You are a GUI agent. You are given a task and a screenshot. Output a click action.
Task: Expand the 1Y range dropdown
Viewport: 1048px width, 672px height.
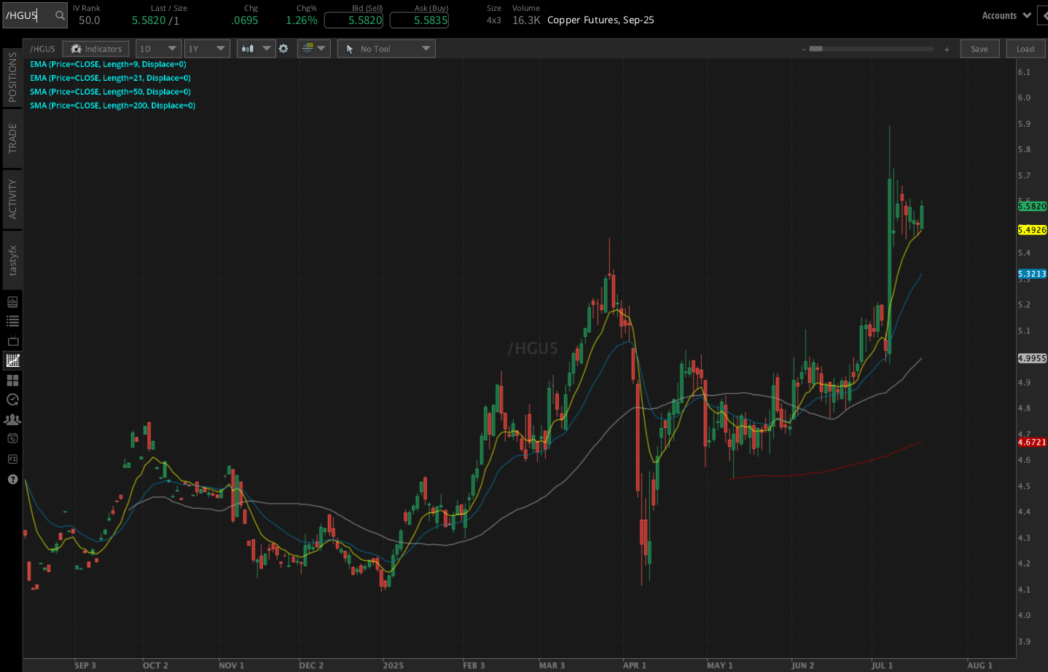point(207,49)
